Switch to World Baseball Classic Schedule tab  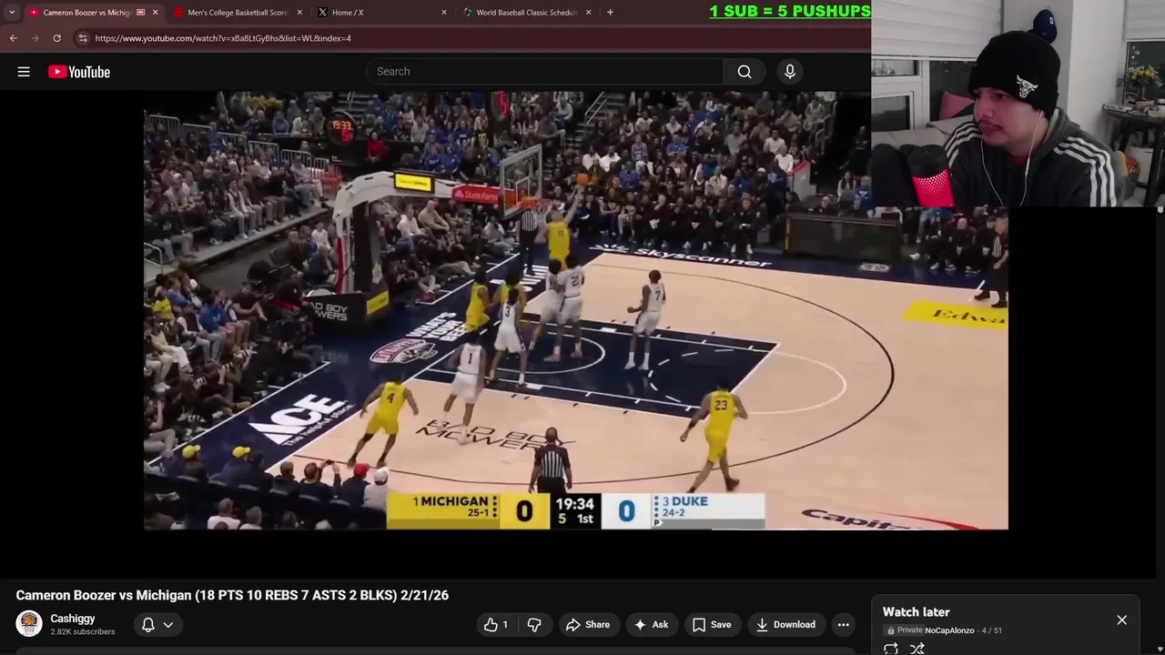point(526,13)
